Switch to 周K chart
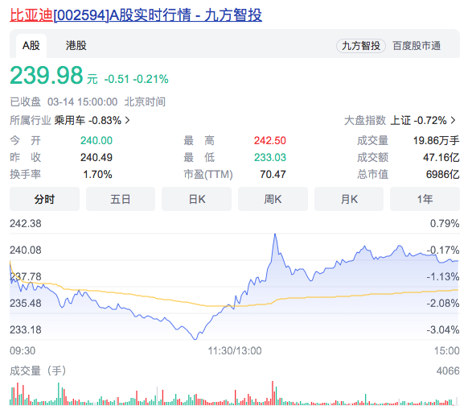Viewport: 468px width, 414px height. 273,199
